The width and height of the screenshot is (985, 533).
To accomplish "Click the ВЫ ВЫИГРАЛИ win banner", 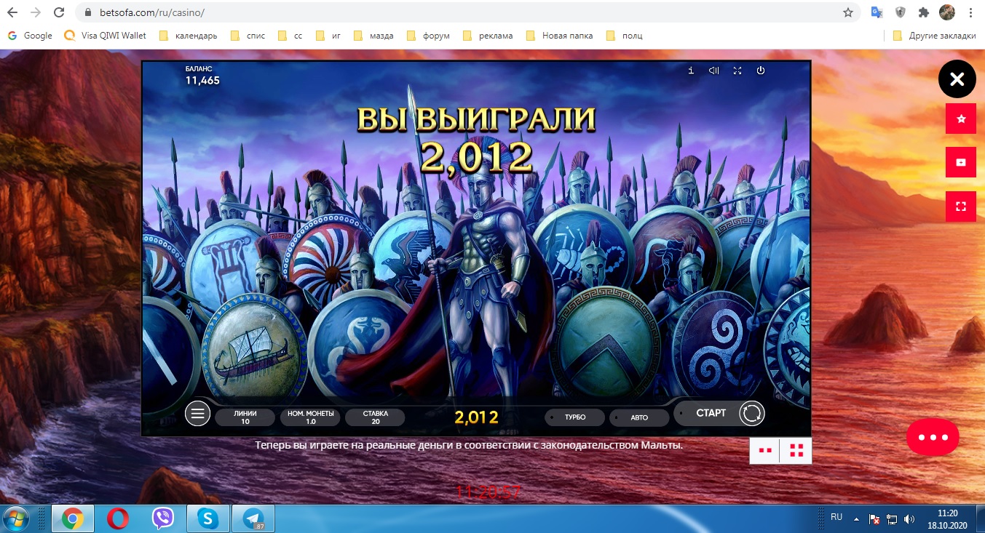I will point(476,119).
